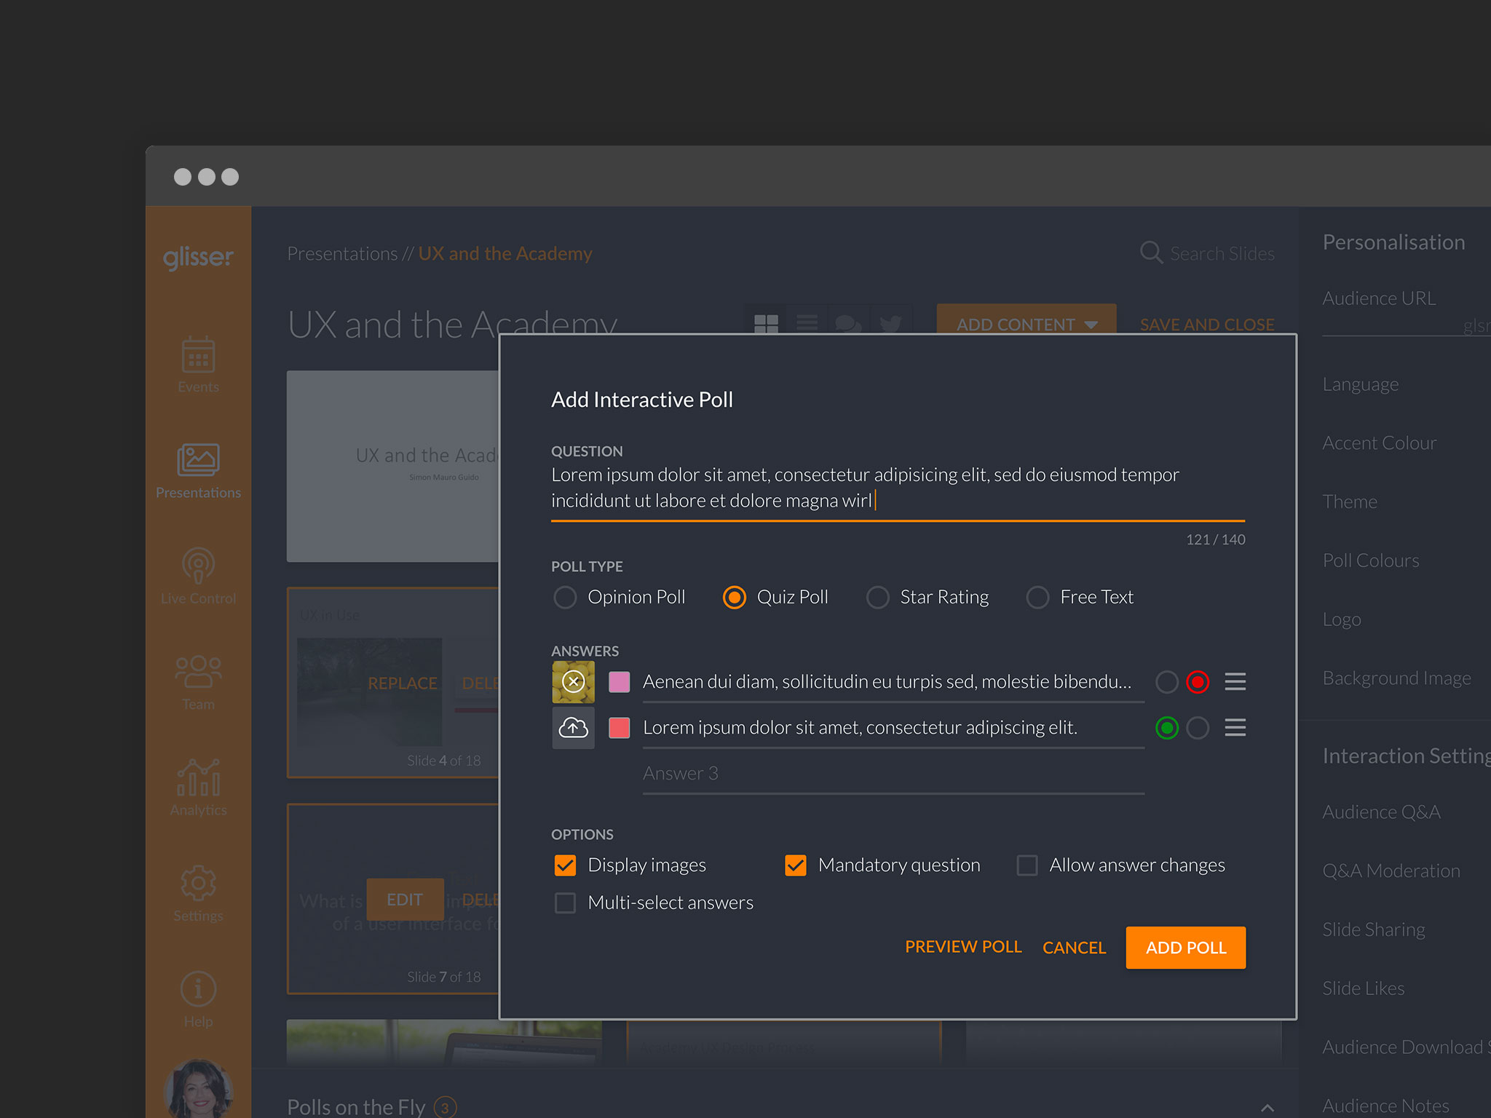This screenshot has height=1118, width=1491.
Task: Click REPLACE on slide 4
Action: [x=403, y=683]
